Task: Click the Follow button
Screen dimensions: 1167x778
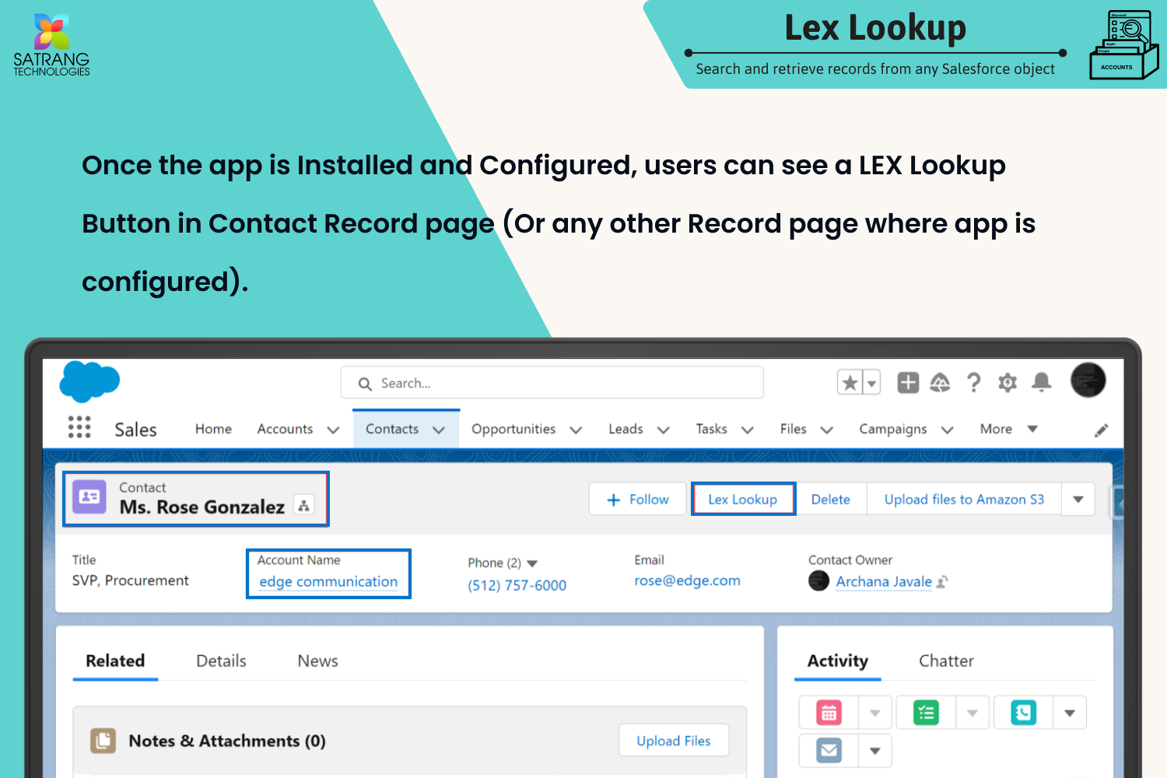Action: (638, 499)
